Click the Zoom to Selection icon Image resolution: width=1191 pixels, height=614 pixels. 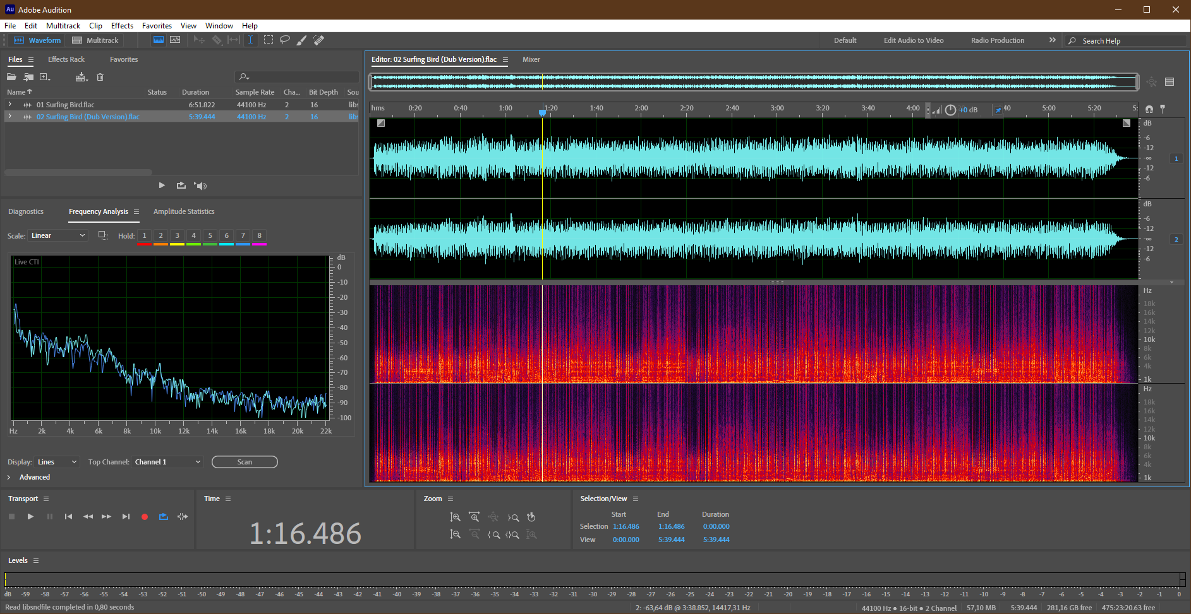[x=513, y=534]
